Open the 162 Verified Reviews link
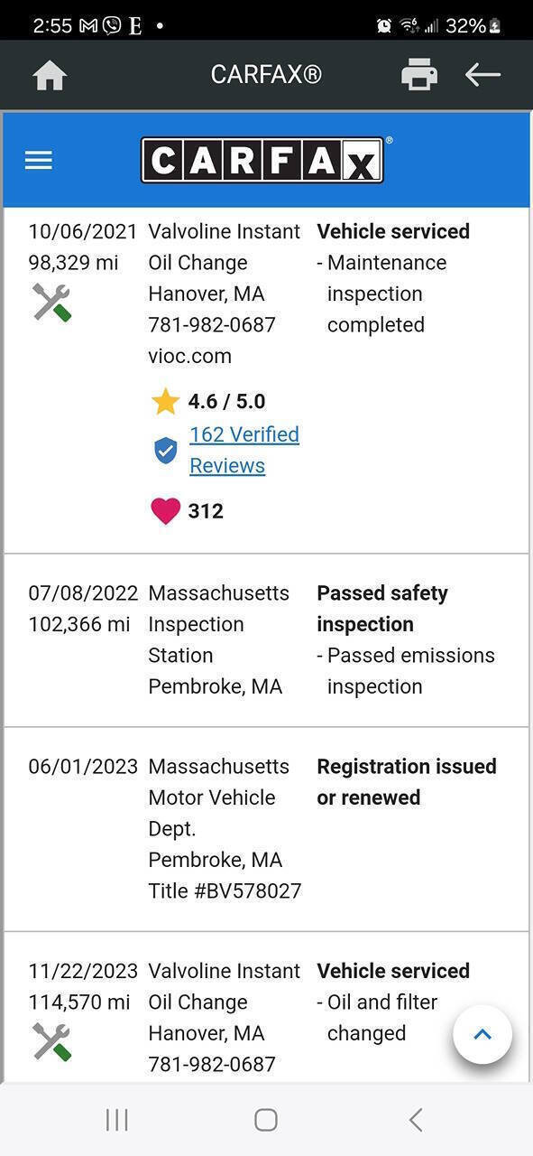This screenshot has width=533, height=1156. tap(244, 450)
